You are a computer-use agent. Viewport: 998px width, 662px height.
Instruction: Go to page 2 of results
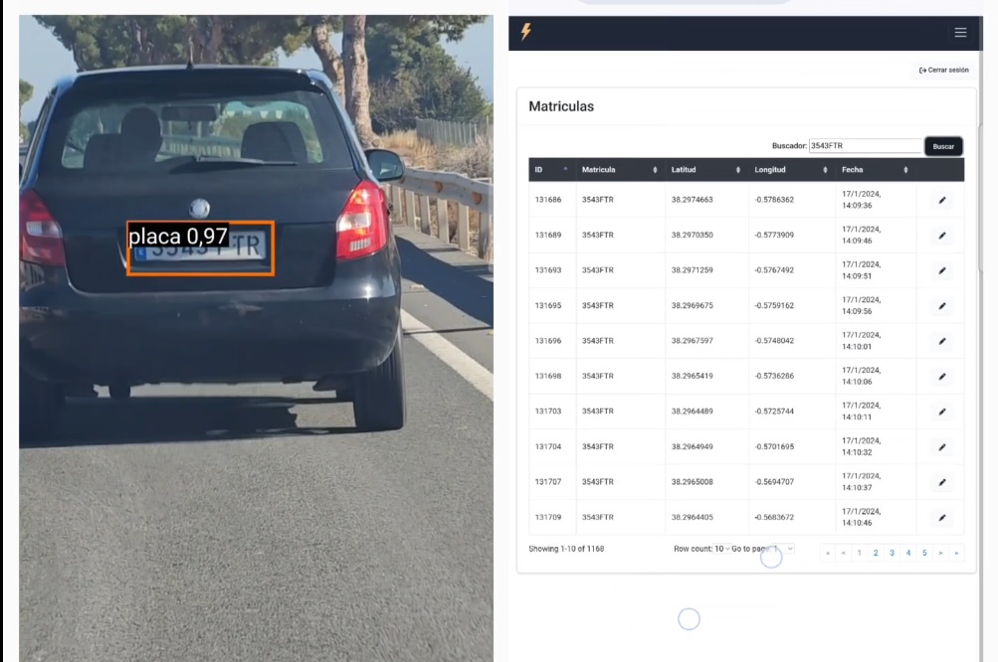tap(876, 553)
